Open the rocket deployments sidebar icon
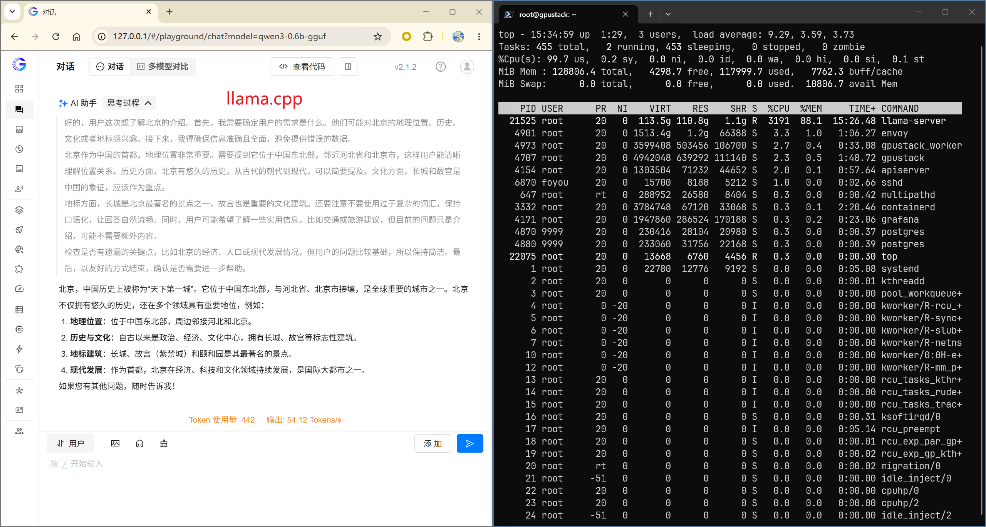This screenshot has height=527, width=986. point(19,230)
